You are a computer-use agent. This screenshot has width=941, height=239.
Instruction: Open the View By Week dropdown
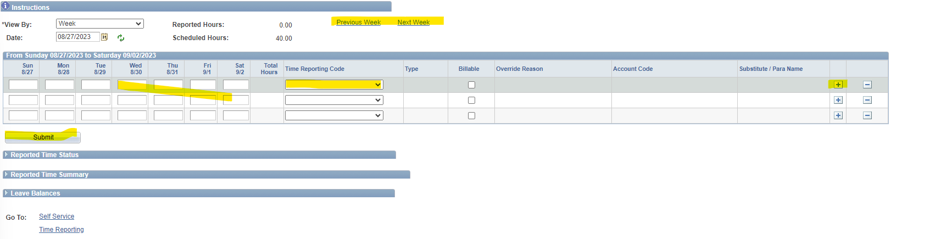click(100, 24)
